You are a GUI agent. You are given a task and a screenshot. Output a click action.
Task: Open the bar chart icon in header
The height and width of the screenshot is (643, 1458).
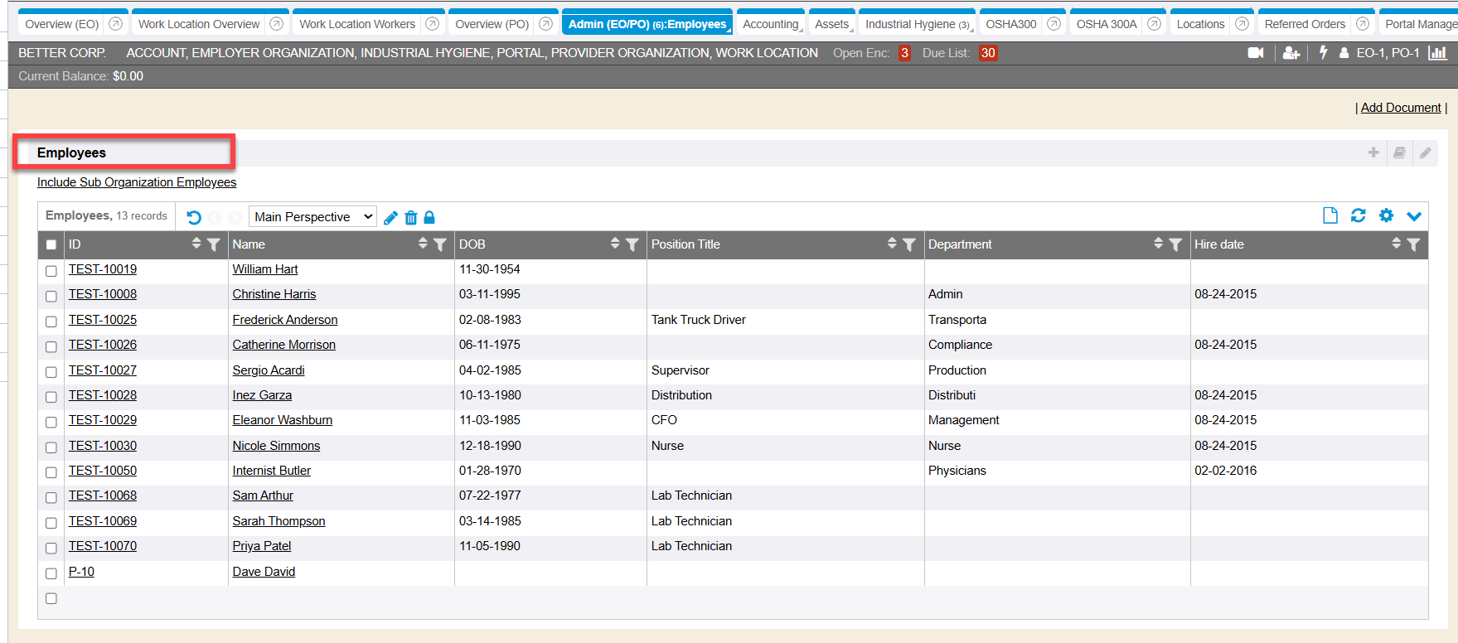coord(1437,53)
